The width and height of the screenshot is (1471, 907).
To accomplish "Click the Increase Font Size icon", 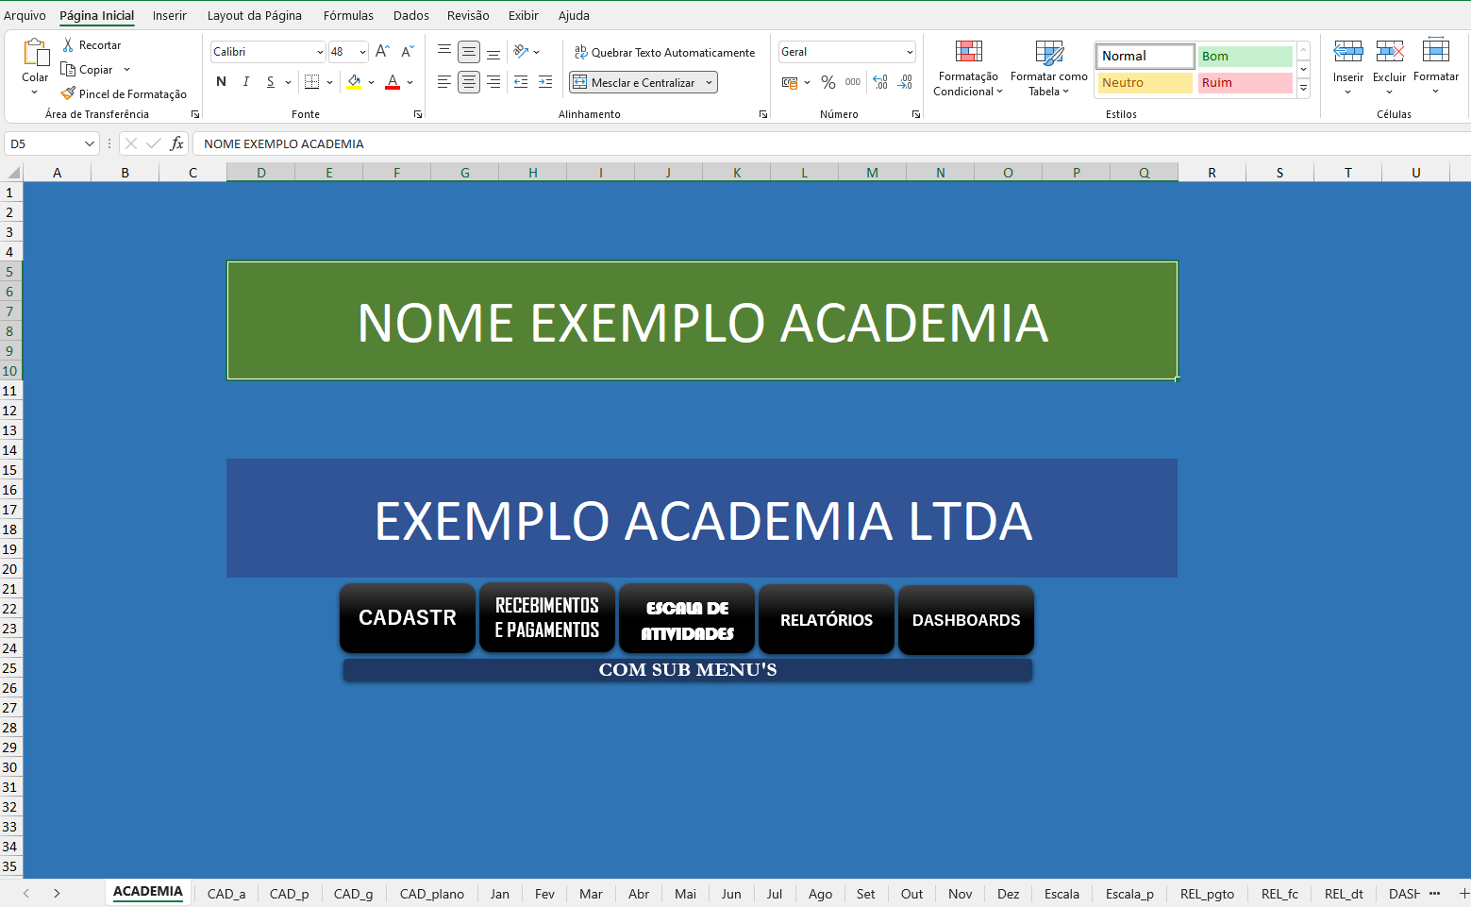I will tap(382, 52).
